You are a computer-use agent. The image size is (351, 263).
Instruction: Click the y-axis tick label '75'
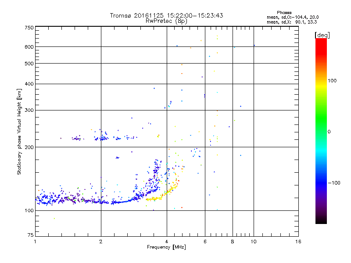coord(31,235)
